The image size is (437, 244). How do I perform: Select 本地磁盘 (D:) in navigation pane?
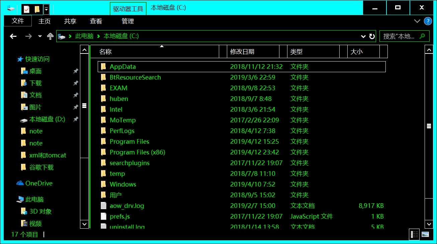click(x=42, y=119)
